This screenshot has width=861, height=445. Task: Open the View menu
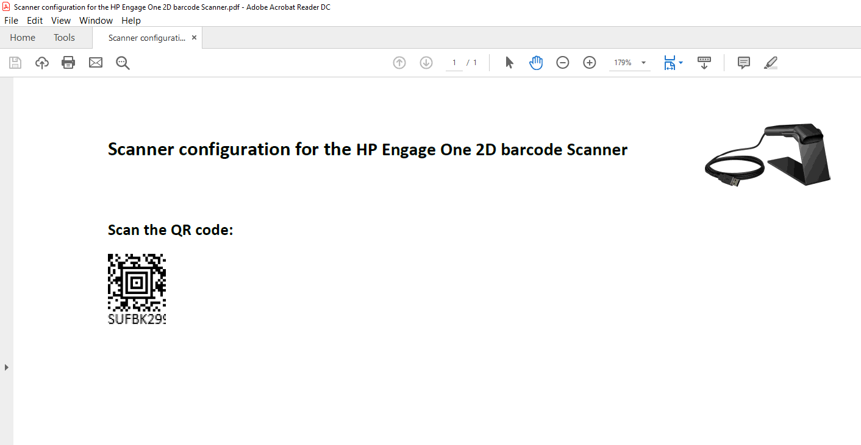[61, 20]
